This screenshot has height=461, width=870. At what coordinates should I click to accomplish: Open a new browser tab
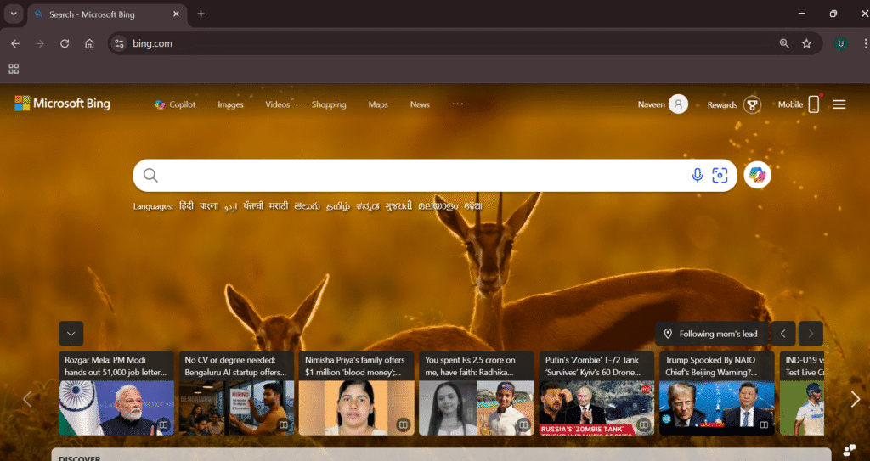pyautogui.click(x=201, y=14)
